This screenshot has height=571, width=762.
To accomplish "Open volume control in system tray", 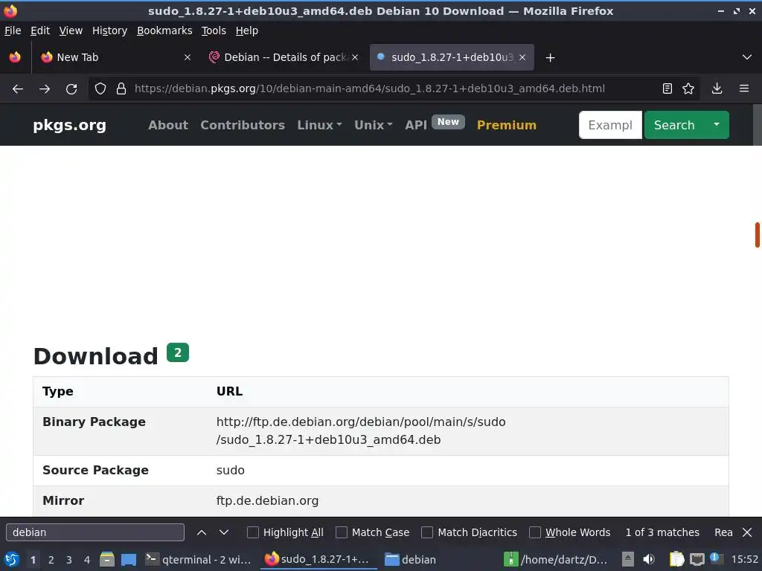I will pos(649,559).
